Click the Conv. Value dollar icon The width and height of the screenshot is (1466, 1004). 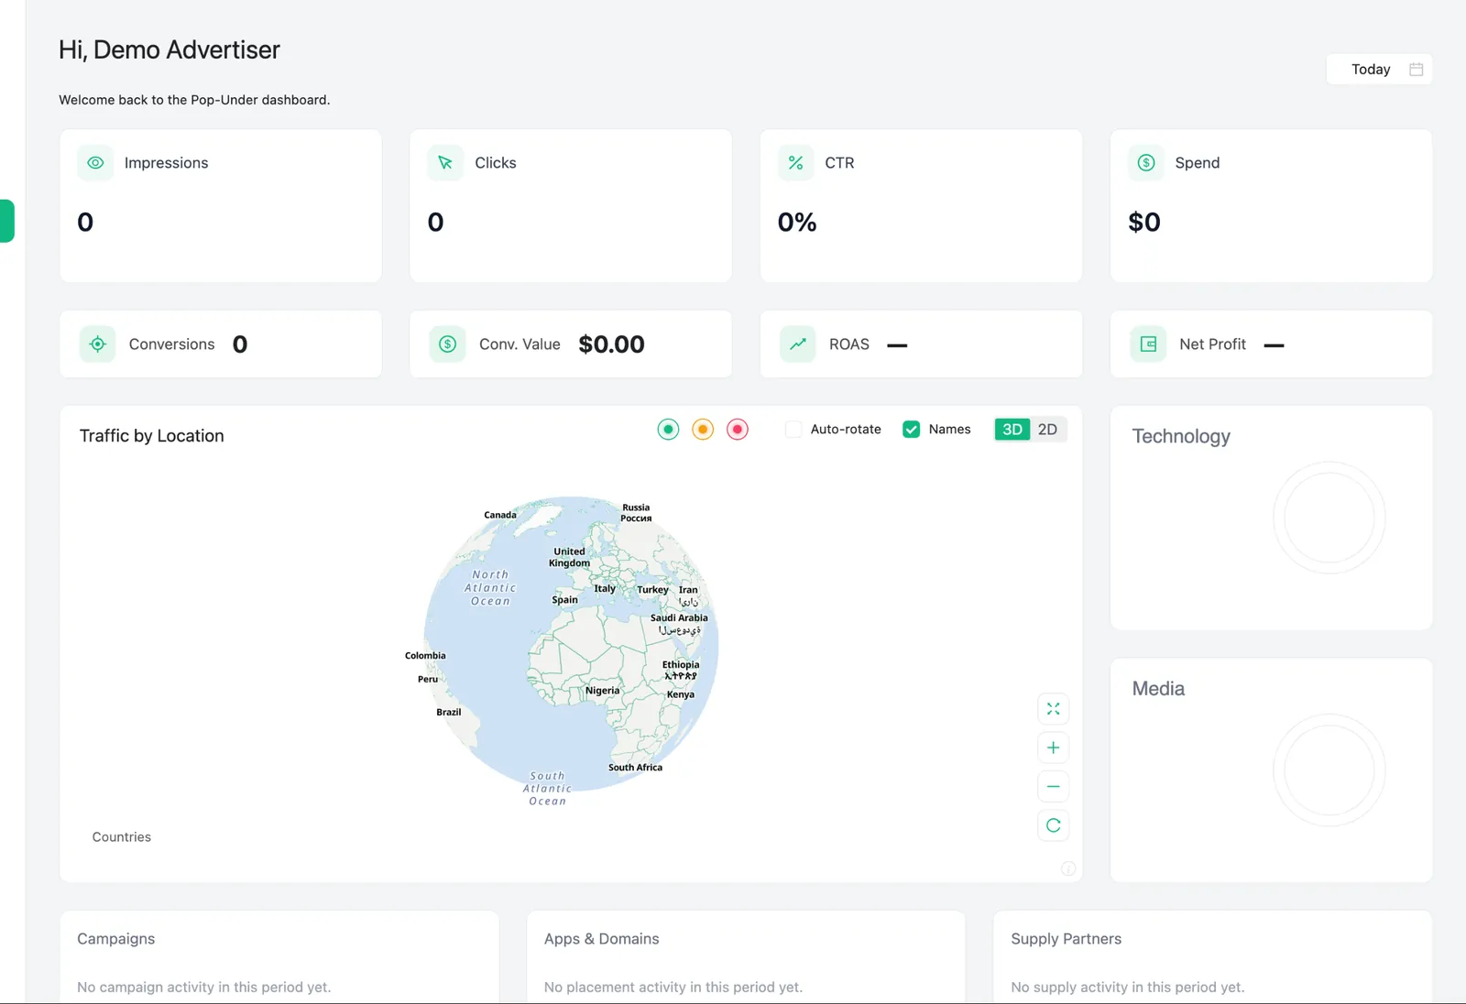pos(448,344)
